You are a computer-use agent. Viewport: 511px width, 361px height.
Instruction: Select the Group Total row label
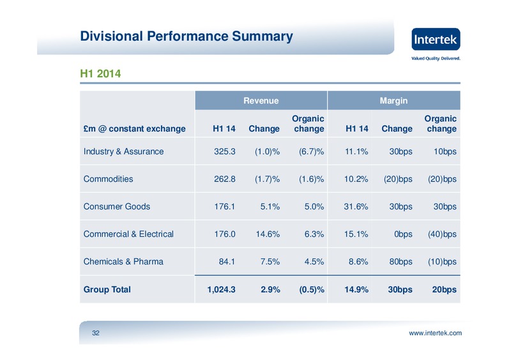click(107, 289)
